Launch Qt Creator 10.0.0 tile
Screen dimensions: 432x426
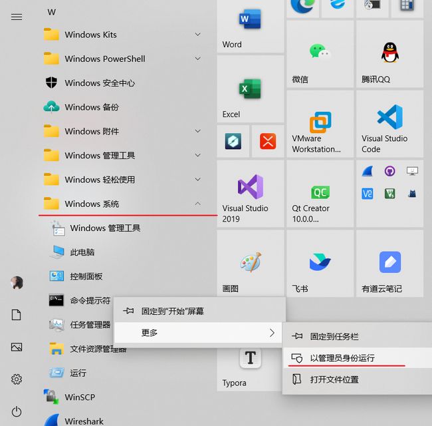click(320, 194)
